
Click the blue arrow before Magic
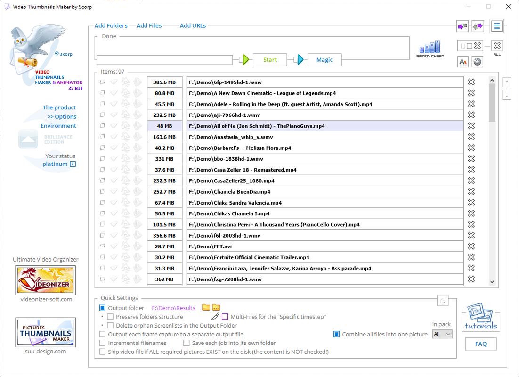(x=300, y=60)
